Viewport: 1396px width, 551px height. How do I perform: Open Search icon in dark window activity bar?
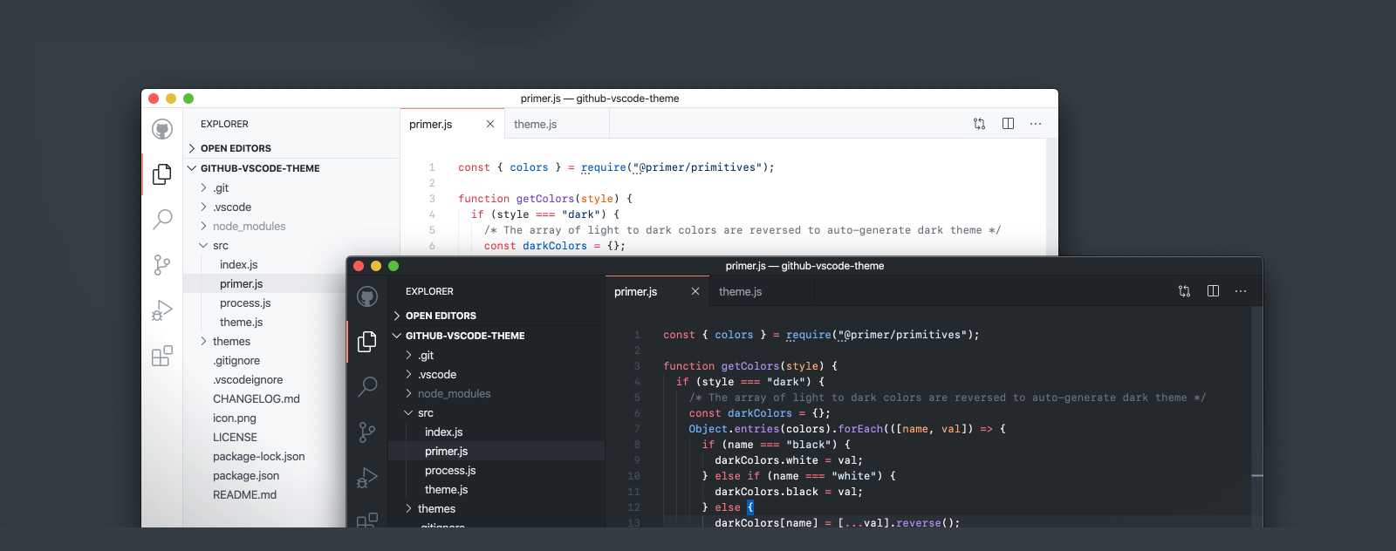367,386
